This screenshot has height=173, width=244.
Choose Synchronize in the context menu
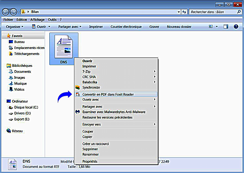(x=116, y=87)
